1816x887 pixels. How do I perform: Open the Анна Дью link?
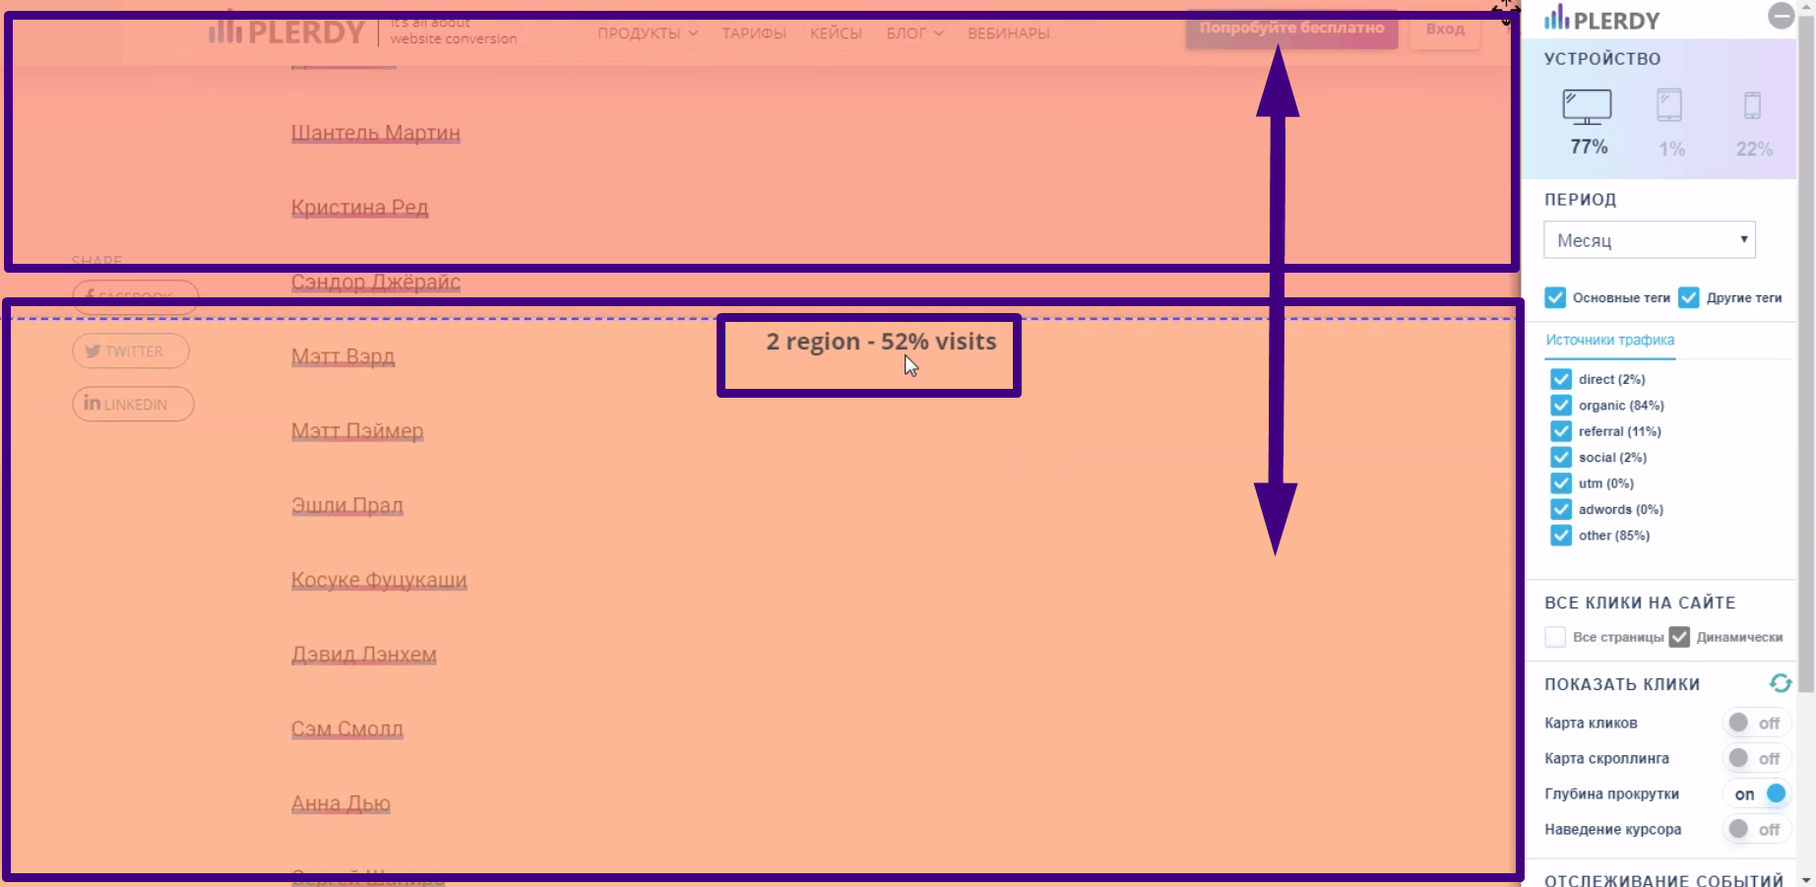point(341,803)
